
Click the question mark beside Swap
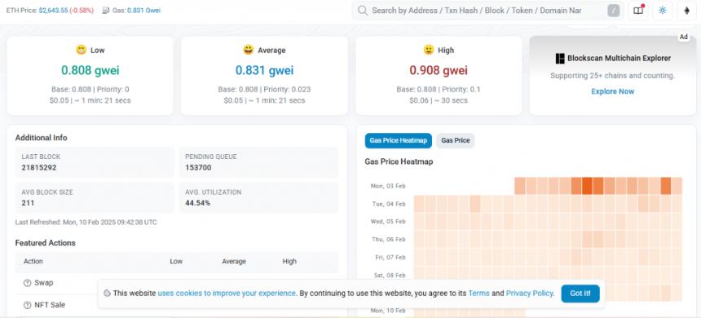(27, 283)
